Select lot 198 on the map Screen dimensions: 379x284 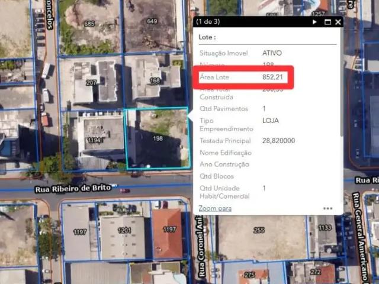click(x=158, y=138)
